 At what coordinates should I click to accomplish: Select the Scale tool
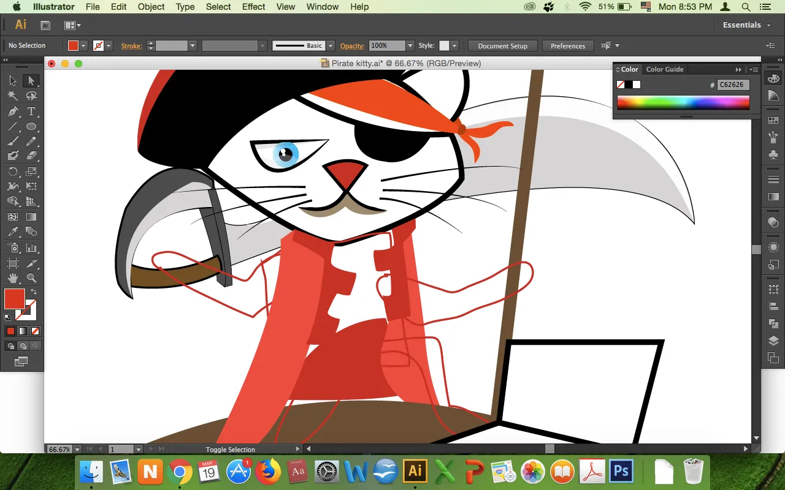(31, 171)
